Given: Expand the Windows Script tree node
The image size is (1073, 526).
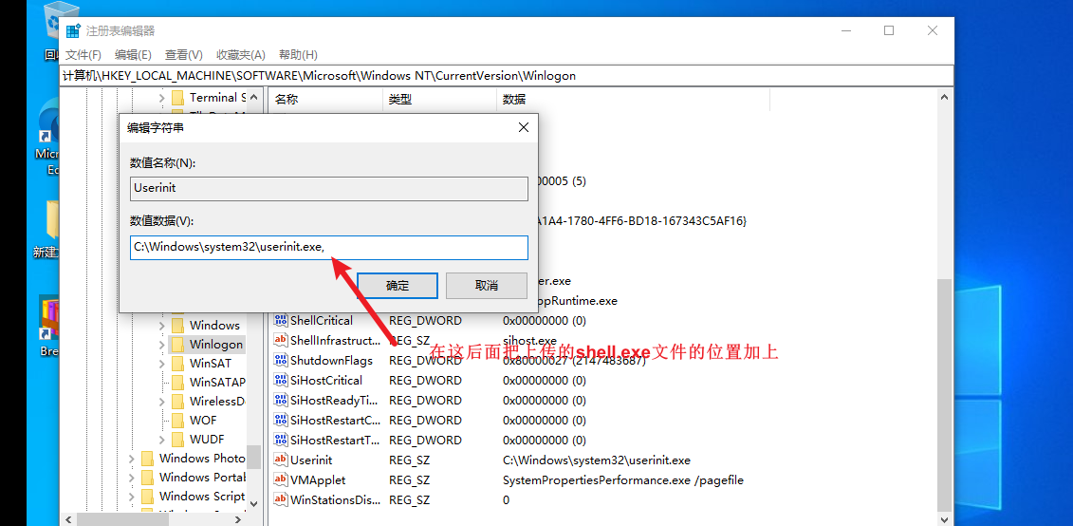Looking at the screenshot, I should 131,497.
